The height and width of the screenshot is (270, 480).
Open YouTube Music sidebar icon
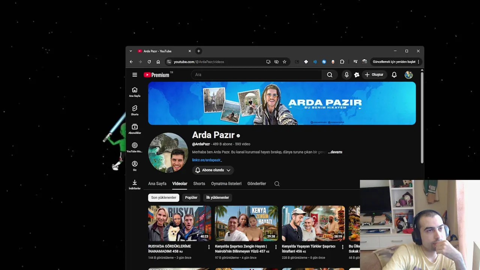(x=135, y=147)
